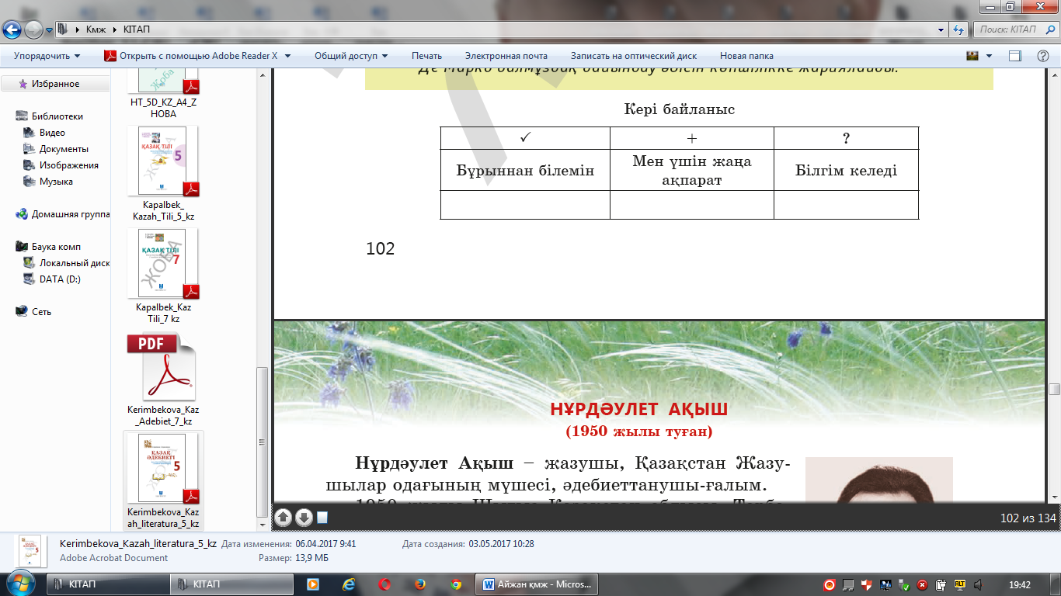The width and height of the screenshot is (1061, 596).
Task: Open the address bar history dropdown
Action: 942,29
